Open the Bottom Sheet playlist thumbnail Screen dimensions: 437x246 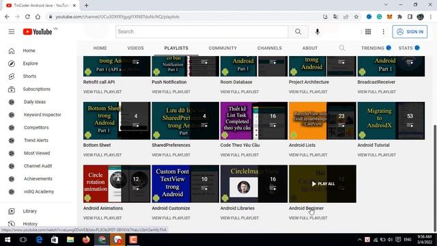click(x=117, y=121)
